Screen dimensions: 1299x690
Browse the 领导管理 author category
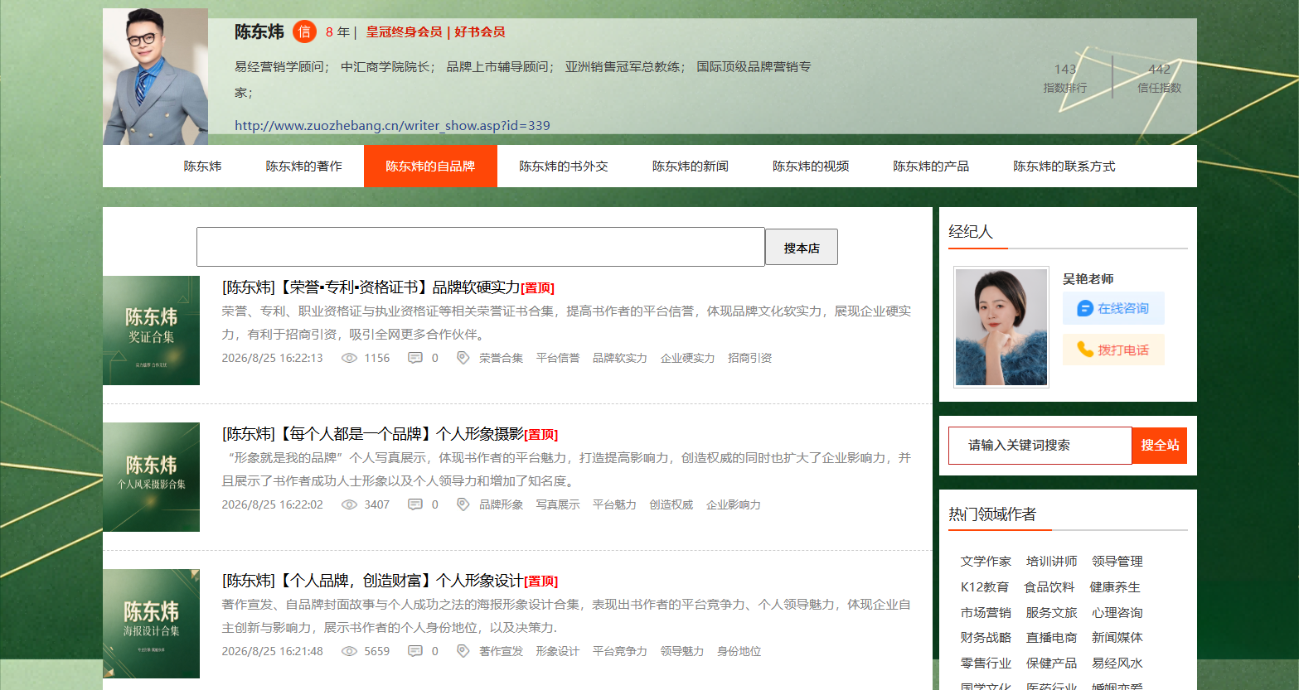pyautogui.click(x=1117, y=562)
